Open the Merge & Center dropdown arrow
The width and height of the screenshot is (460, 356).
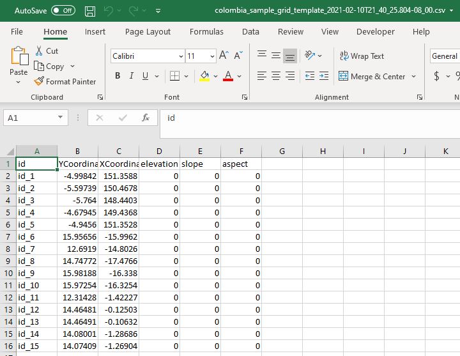[413, 77]
